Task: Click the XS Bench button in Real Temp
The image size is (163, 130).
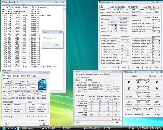Action: coord(138,115)
